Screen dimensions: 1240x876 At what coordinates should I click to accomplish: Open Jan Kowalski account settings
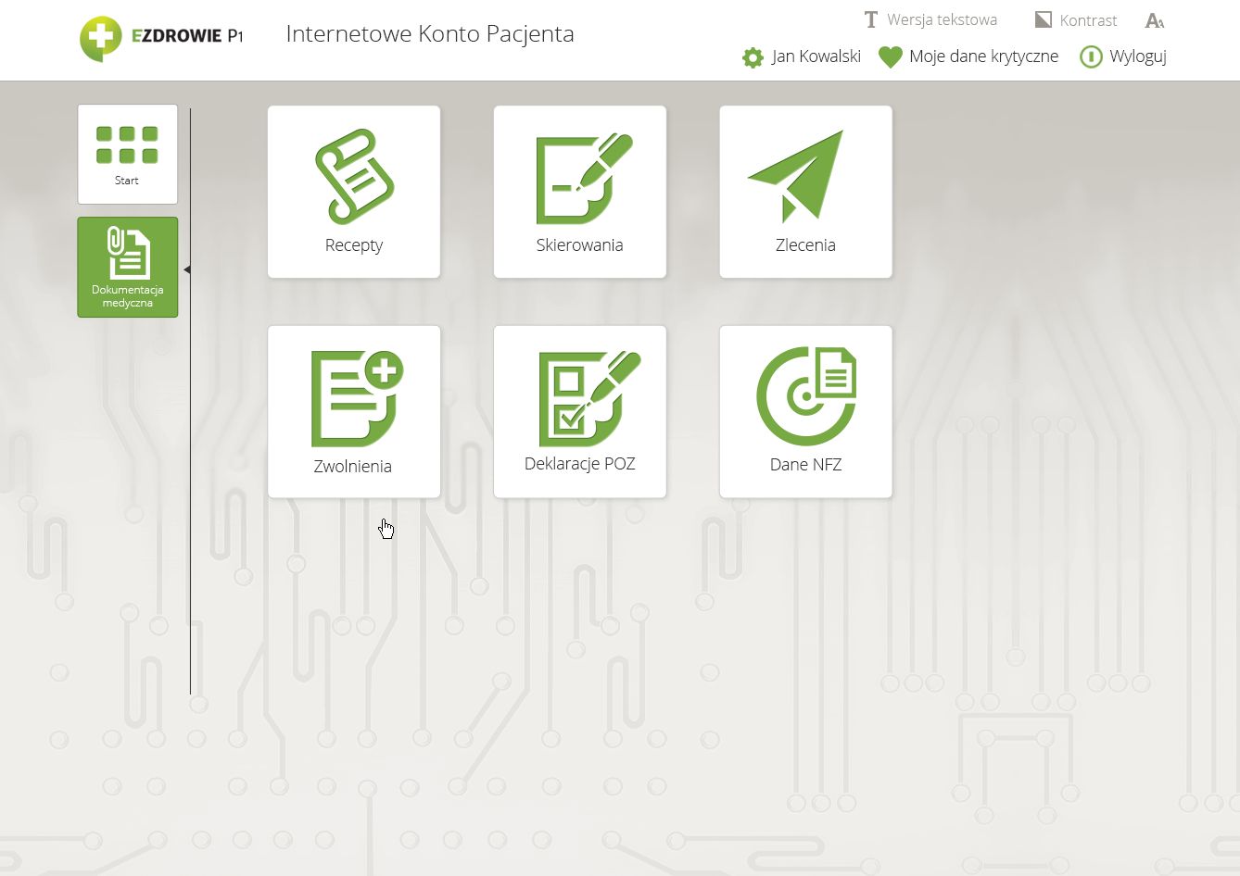pyautogui.click(x=802, y=56)
